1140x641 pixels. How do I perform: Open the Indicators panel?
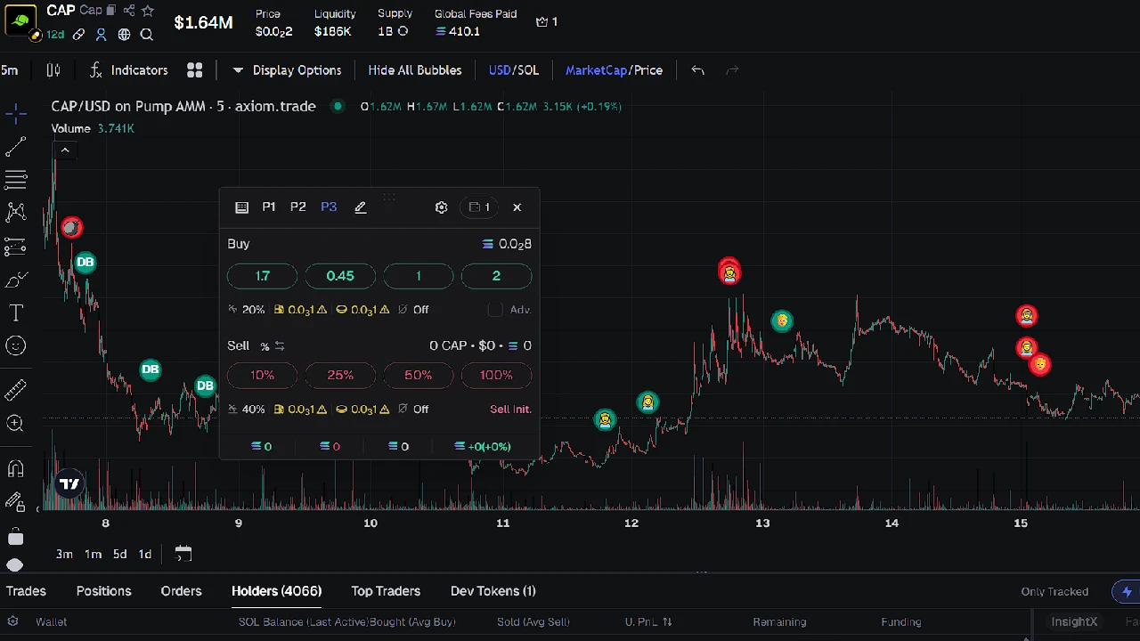click(139, 70)
